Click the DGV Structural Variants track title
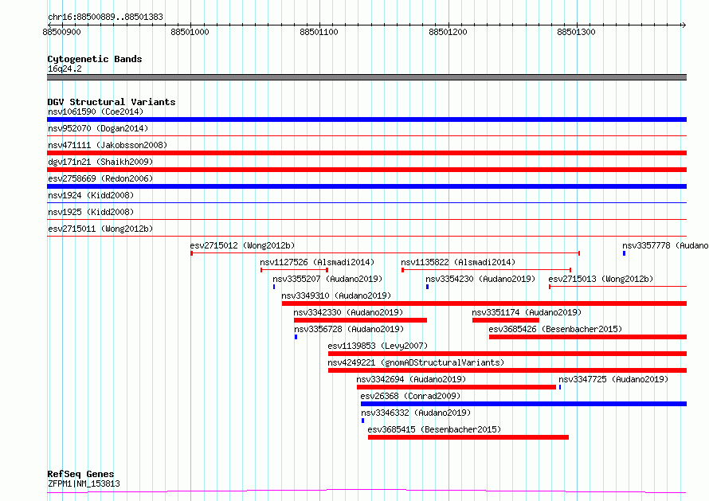Screen dimensions: 709x501 pyautogui.click(x=112, y=102)
